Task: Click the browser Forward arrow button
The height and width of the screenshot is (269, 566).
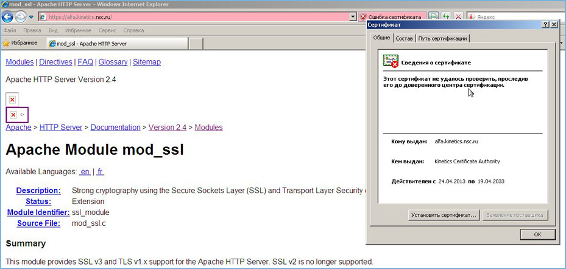Action: [x=21, y=16]
